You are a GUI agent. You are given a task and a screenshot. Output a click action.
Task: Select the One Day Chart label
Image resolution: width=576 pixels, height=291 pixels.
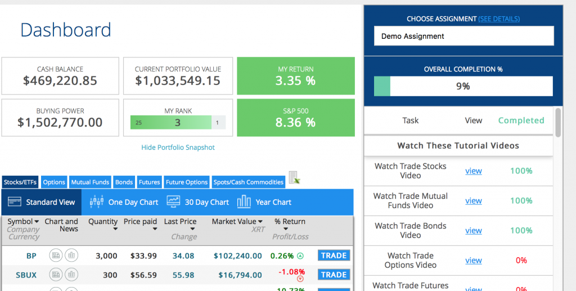[x=133, y=202]
